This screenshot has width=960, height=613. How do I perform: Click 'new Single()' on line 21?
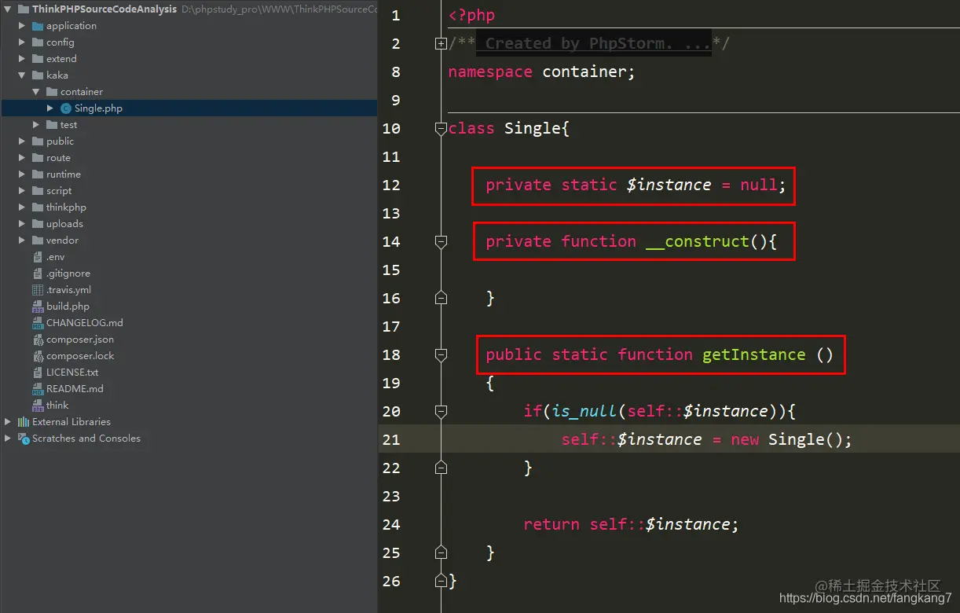[x=786, y=440]
